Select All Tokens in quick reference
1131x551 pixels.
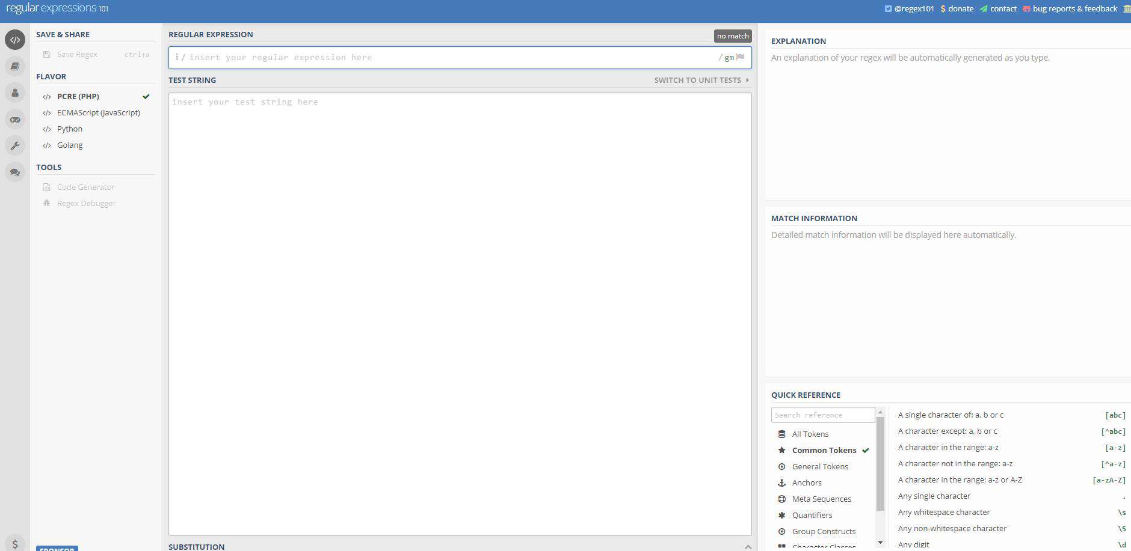[x=823, y=434]
